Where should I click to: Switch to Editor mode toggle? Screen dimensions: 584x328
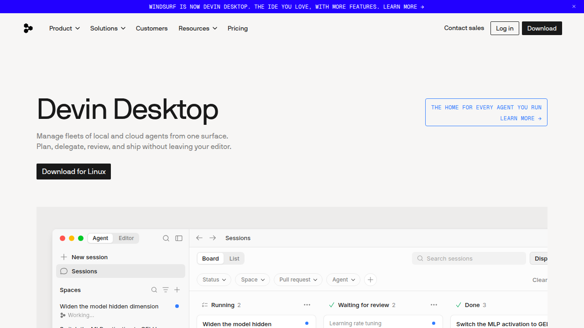pos(126,238)
